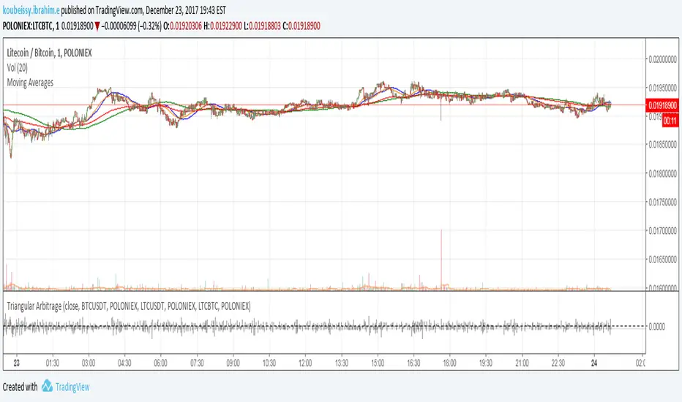Click the 24 date label on time axis
The height and width of the screenshot is (402, 682).
(x=594, y=363)
